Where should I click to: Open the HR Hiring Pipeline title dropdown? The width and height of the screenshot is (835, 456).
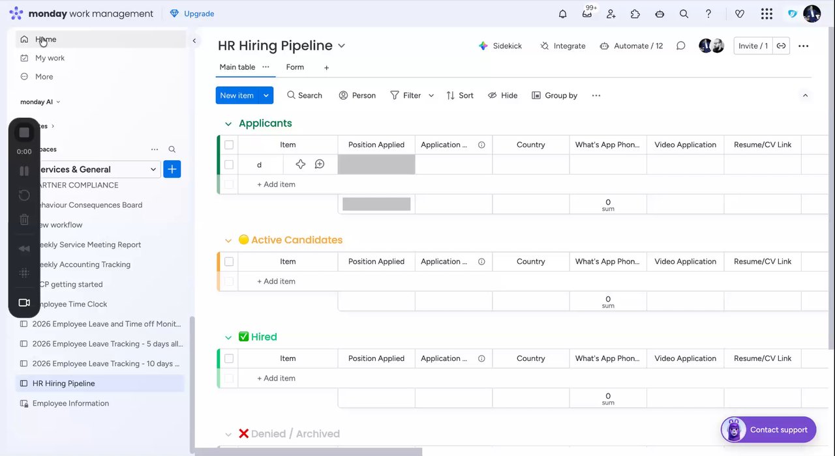point(341,46)
